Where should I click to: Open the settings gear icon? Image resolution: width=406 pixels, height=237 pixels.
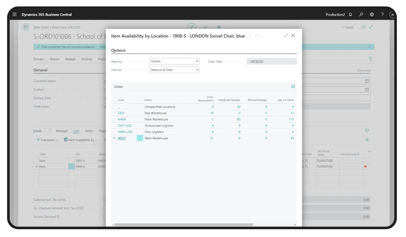pos(372,15)
